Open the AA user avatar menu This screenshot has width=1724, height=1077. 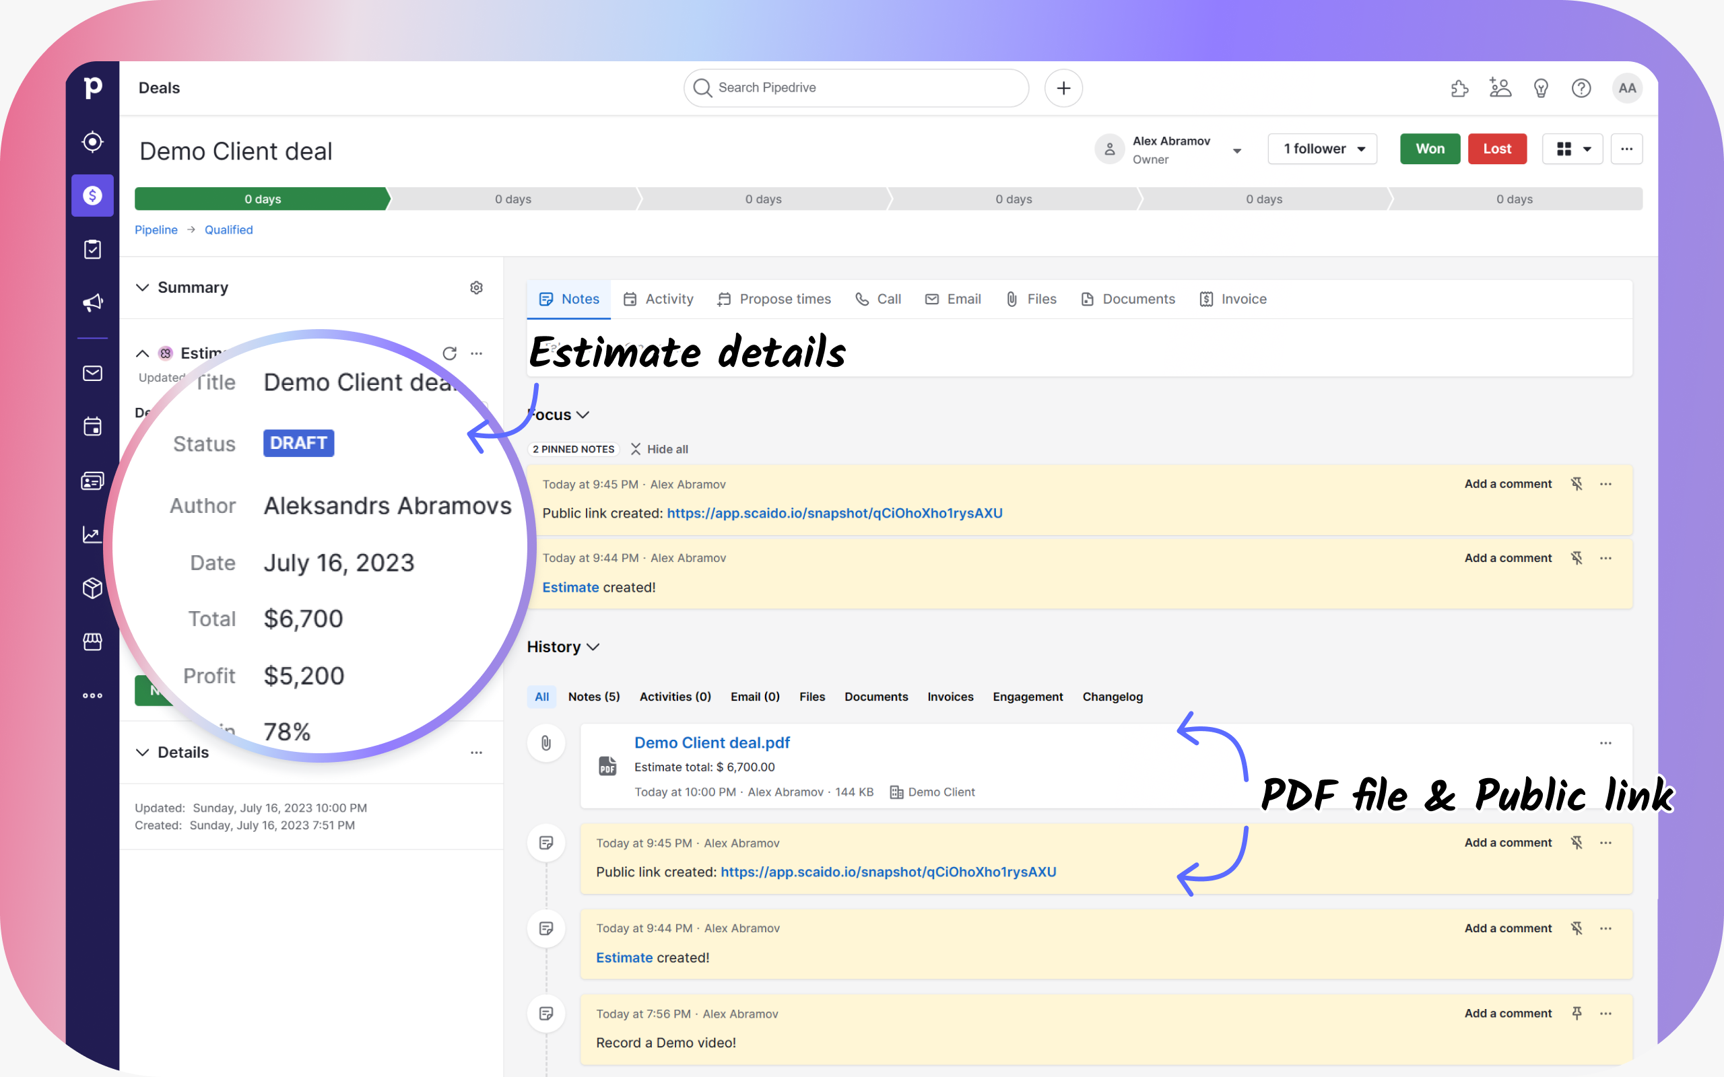1627,88
